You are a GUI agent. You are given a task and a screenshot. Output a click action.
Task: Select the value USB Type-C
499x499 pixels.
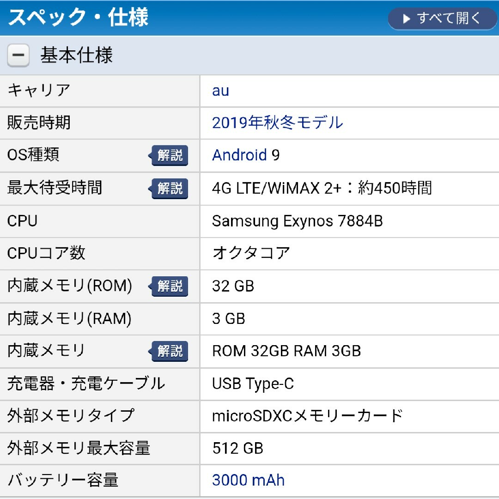point(253,384)
